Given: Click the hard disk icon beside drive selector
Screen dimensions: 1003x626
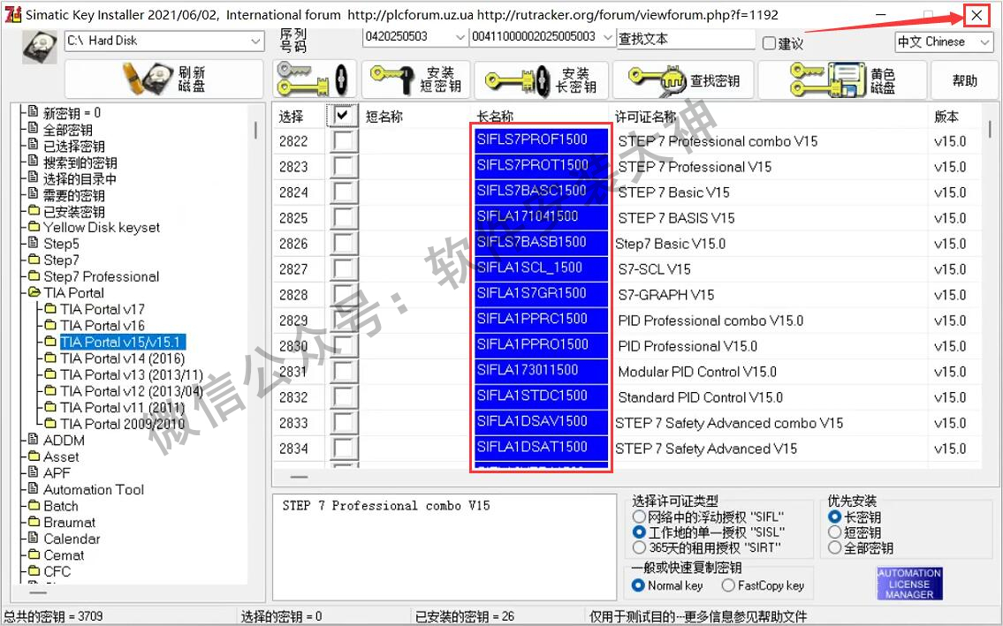Looking at the screenshot, I should click(x=40, y=46).
